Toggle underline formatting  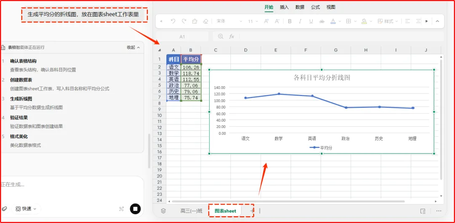coord(311,21)
